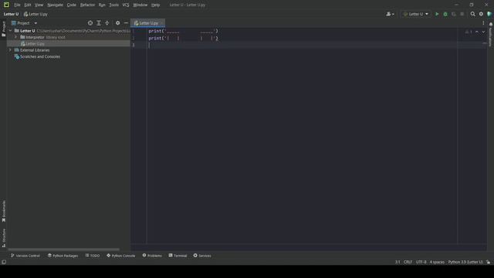This screenshot has width=494, height=278.
Task: Hide the Project tool window
Action: pos(126,23)
